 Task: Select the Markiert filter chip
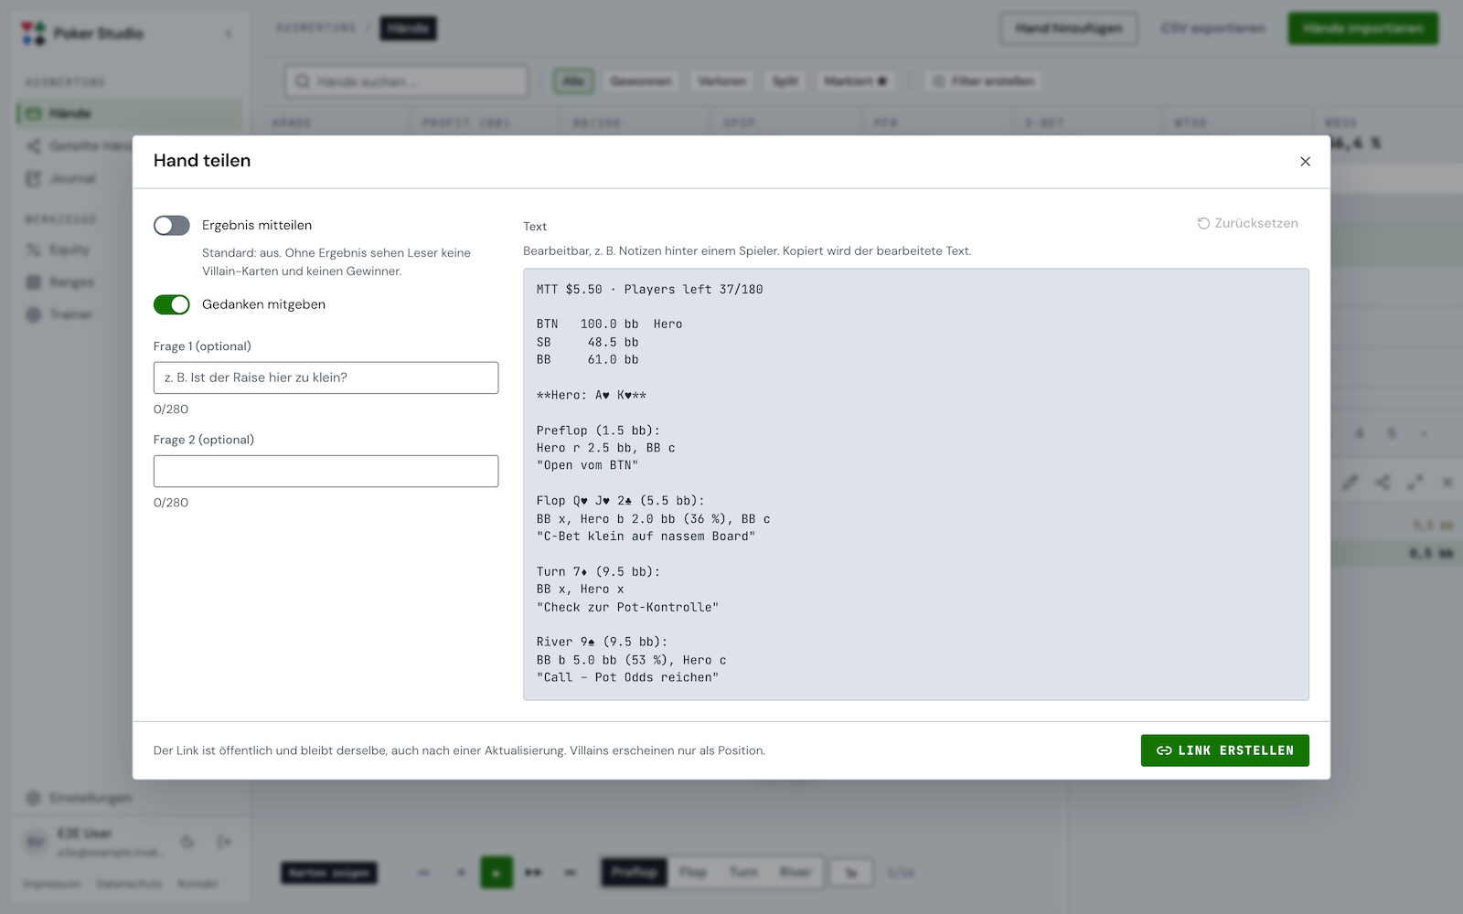coord(855,81)
